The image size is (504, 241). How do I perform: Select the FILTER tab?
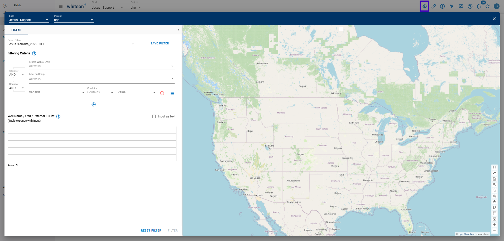click(16, 30)
